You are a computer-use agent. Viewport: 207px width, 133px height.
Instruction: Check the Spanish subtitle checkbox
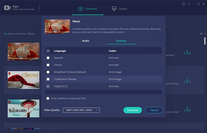pos(48,58)
